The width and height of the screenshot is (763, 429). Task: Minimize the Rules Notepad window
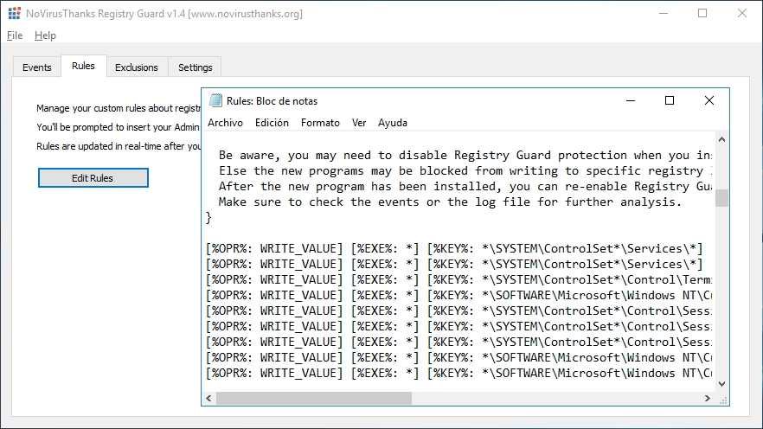pyautogui.click(x=631, y=100)
